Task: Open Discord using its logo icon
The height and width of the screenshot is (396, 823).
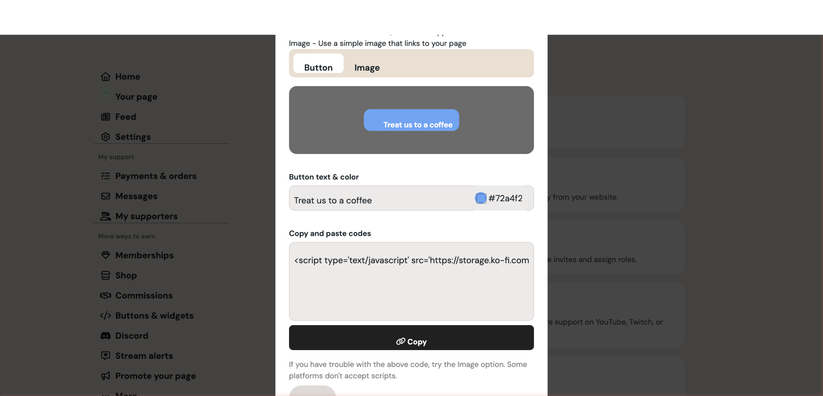Action: [105, 336]
